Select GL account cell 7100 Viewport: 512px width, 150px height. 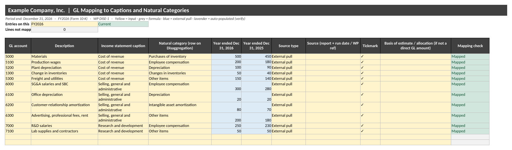[18, 131]
